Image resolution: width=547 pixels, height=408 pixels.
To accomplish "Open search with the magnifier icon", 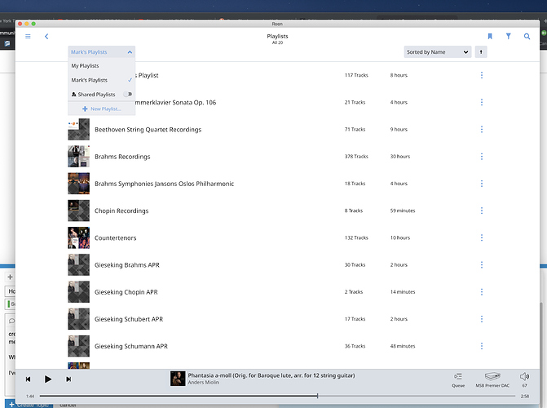I will click(527, 37).
